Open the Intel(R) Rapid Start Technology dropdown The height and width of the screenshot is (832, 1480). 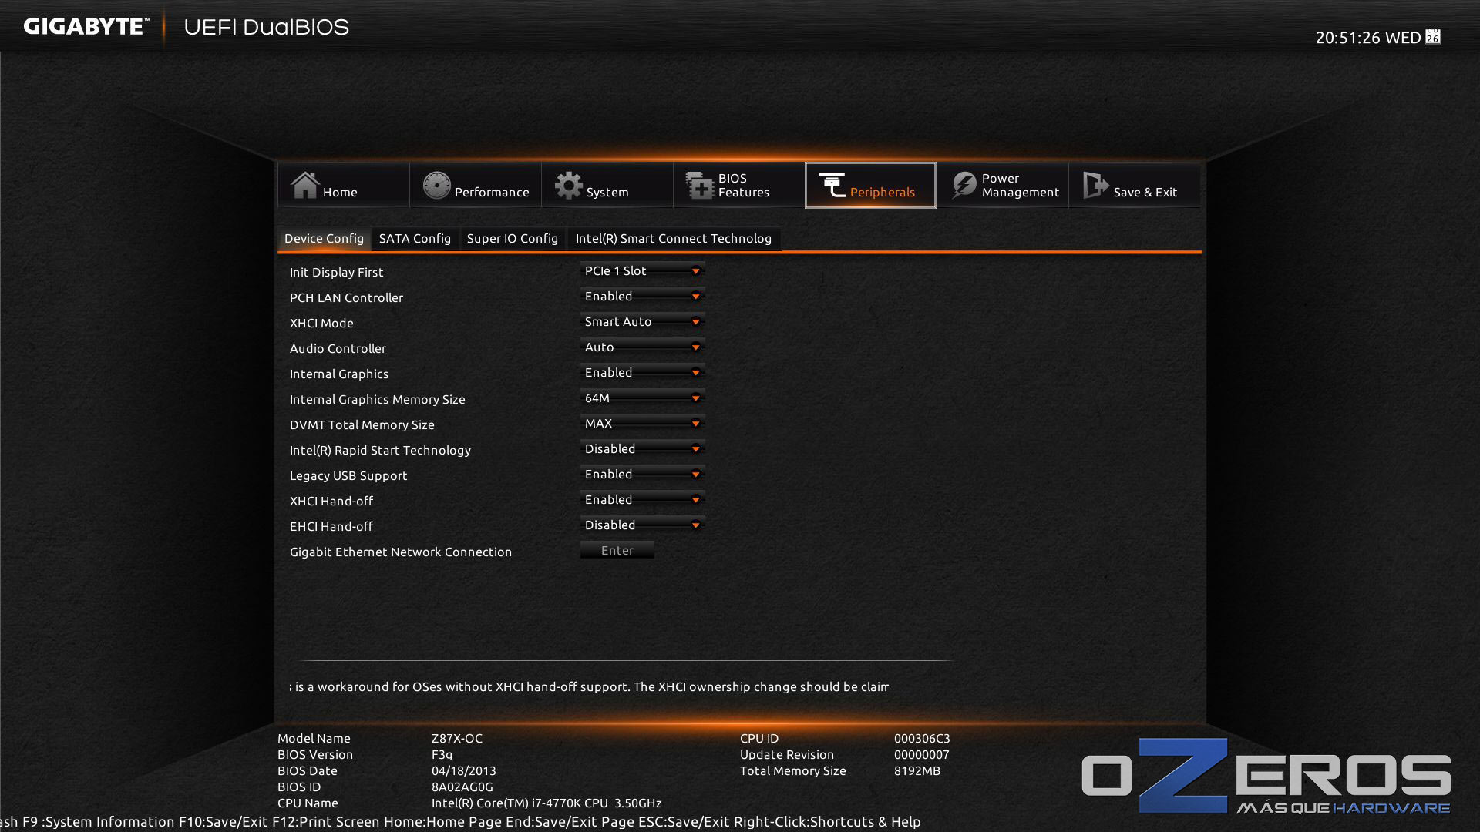point(642,449)
